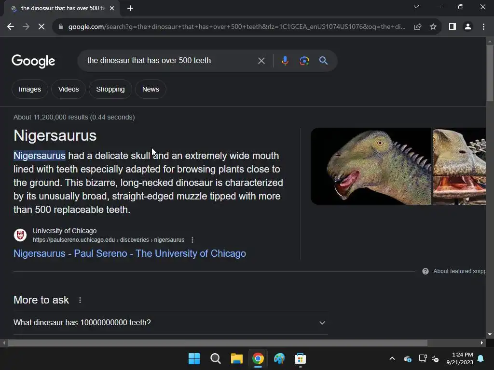Open the clock and date panel
The height and width of the screenshot is (370, 494).
pos(460,358)
